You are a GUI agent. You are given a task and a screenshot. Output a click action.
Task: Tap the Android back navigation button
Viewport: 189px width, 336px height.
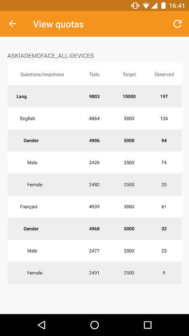(42, 325)
